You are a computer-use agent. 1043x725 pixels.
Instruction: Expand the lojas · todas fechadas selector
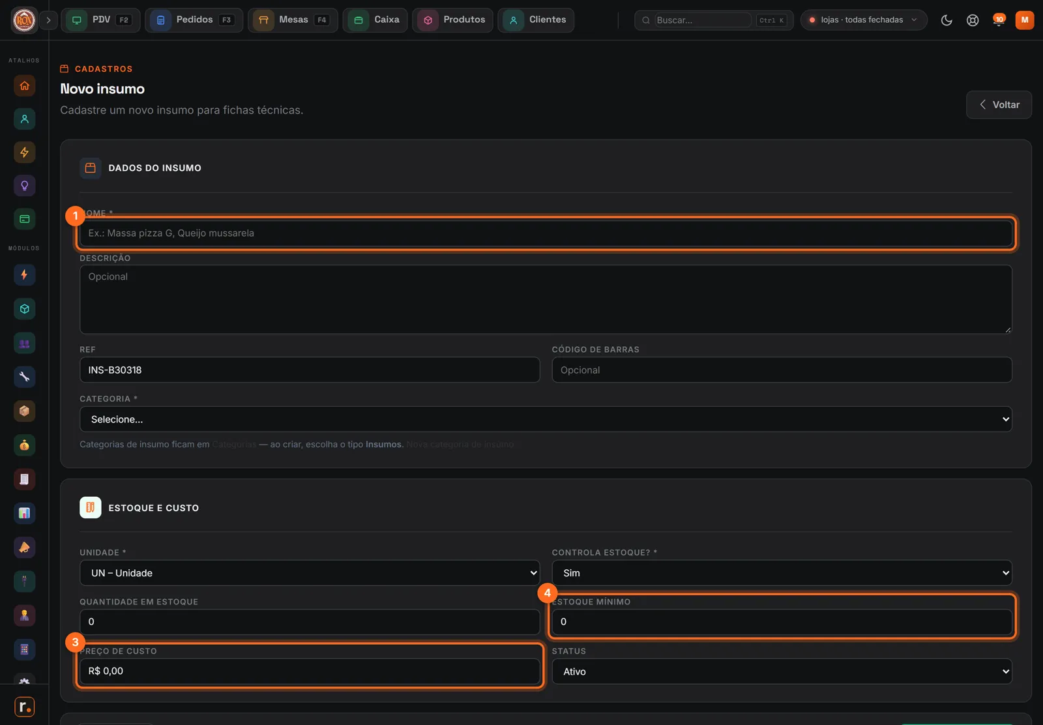[x=864, y=20]
